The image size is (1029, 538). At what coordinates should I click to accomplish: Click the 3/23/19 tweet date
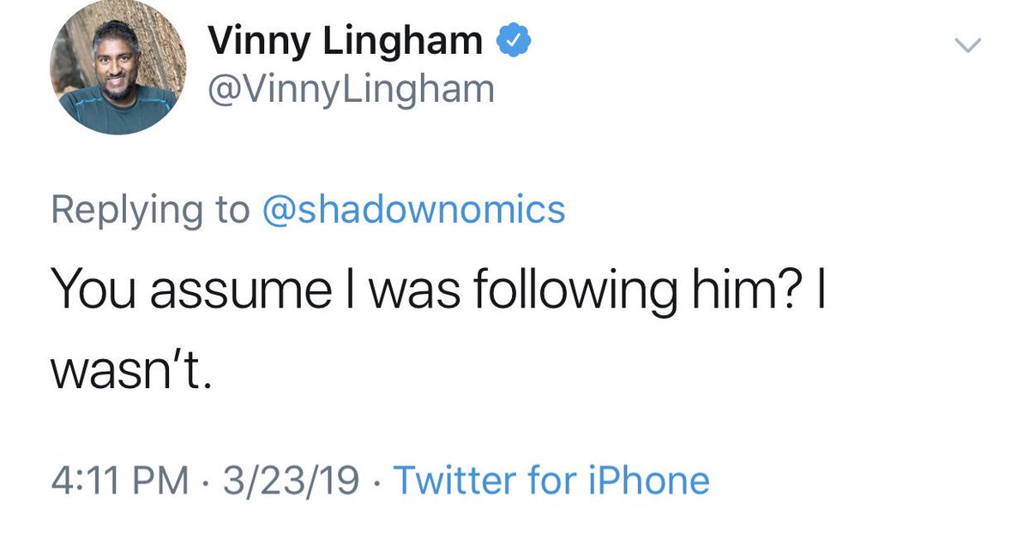289,481
